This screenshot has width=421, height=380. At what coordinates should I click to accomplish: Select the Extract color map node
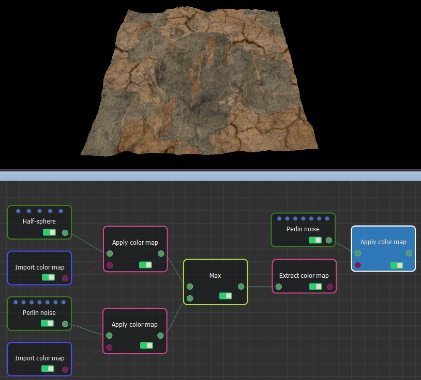pos(304,275)
